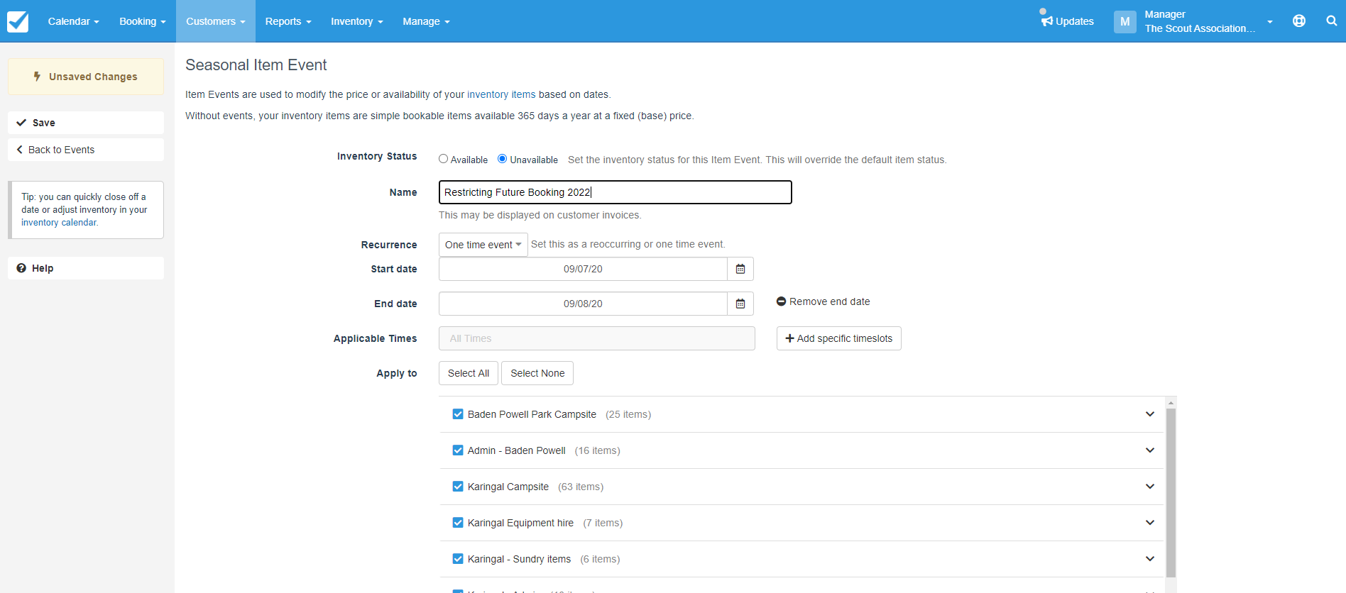Click The Scout Association account name
Screen dimensions: 1346x593
click(1200, 28)
